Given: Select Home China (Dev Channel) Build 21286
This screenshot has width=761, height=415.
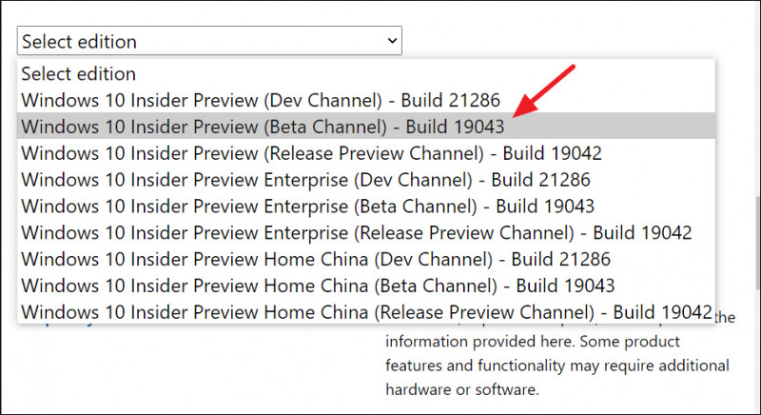Looking at the screenshot, I should pos(366,259).
